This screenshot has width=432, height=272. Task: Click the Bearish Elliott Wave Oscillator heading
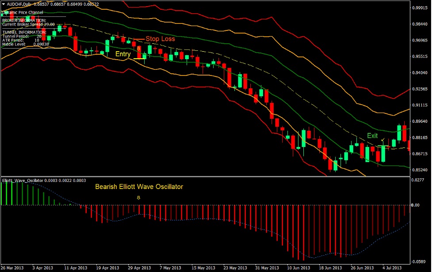tap(139, 187)
